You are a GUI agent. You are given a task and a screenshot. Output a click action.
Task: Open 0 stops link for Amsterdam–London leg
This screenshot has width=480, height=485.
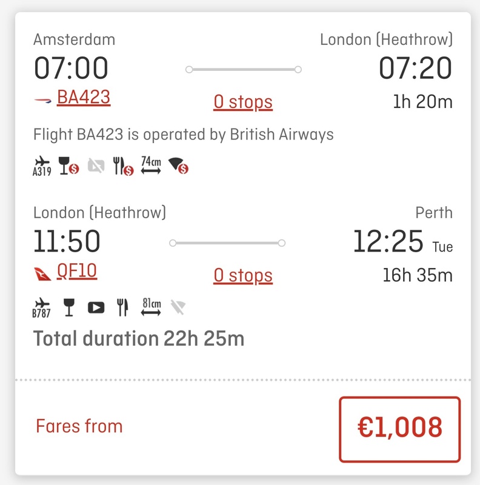(243, 102)
